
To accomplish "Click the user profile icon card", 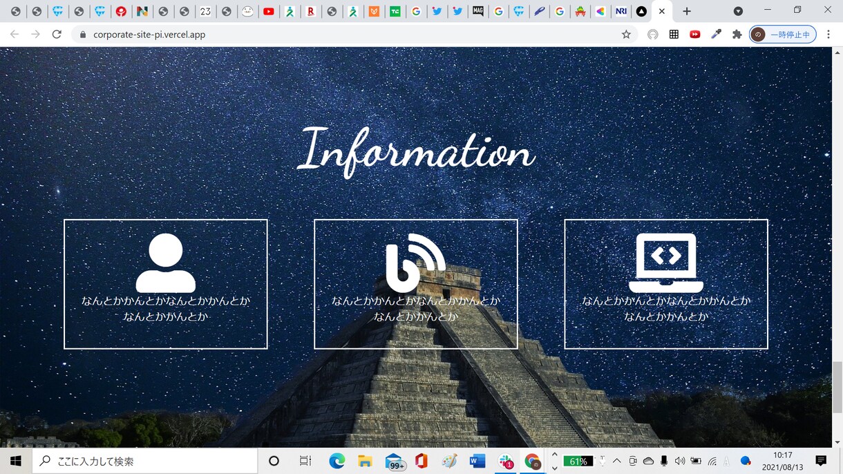I will tap(166, 284).
